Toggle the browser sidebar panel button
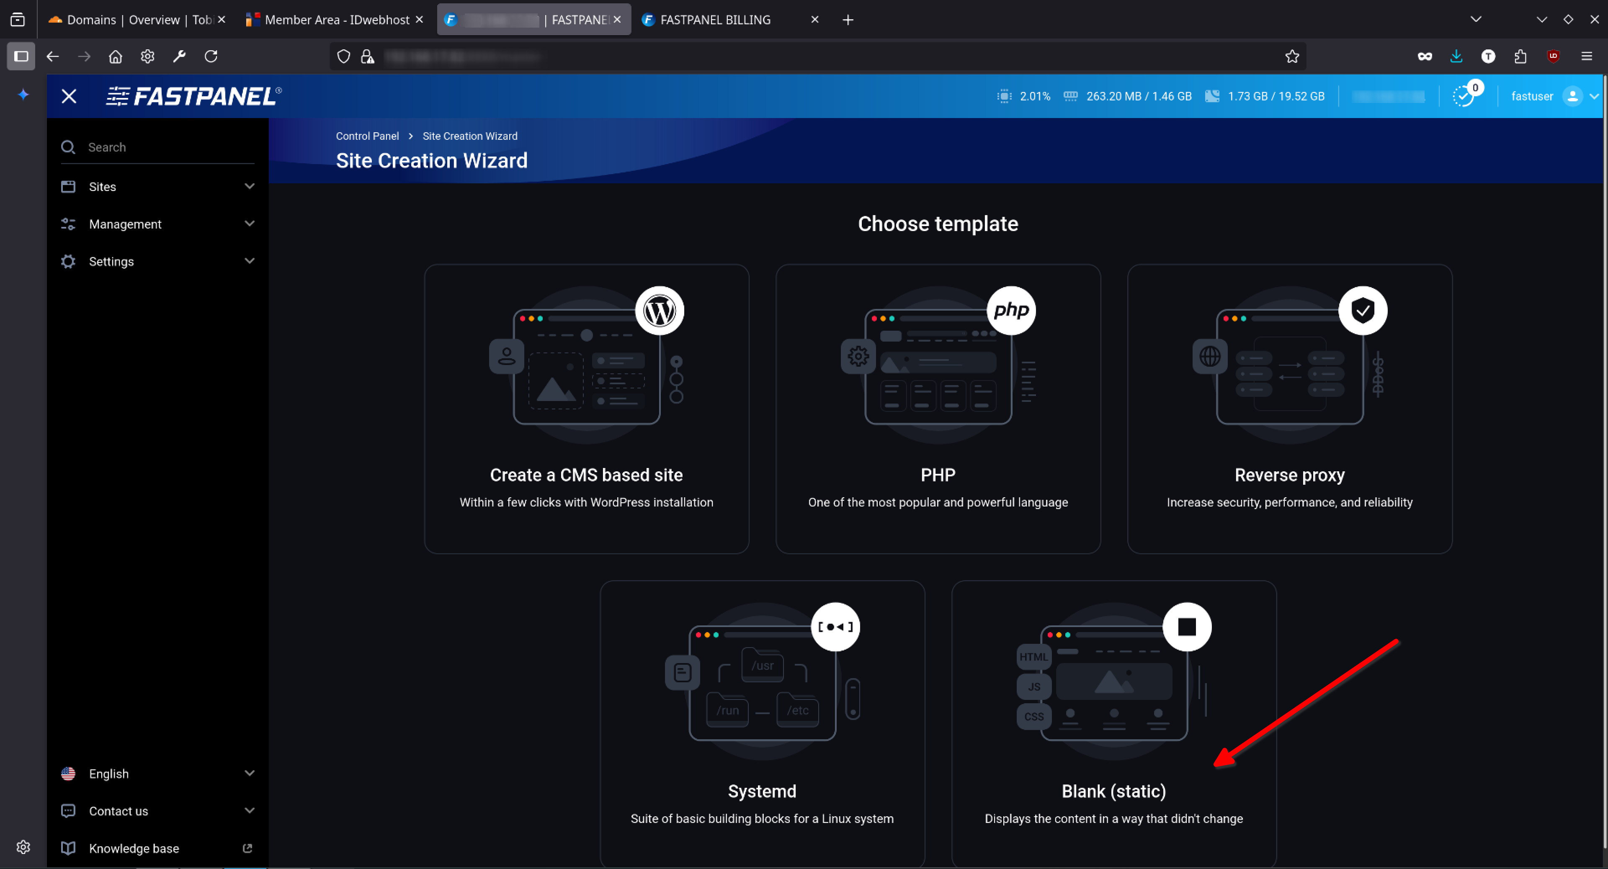1608x869 pixels. click(21, 57)
